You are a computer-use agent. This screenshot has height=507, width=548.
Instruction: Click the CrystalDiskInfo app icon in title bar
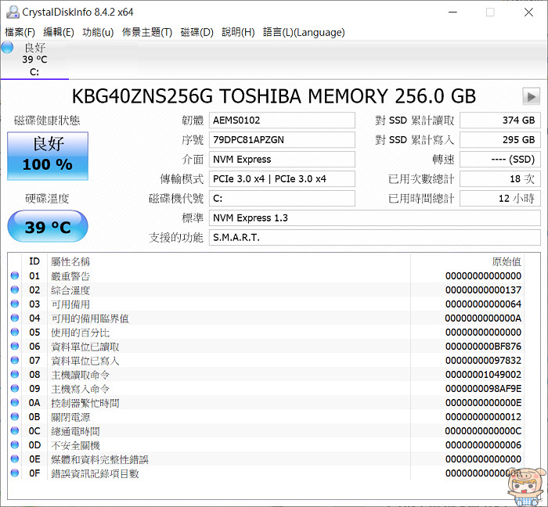tap(13, 12)
